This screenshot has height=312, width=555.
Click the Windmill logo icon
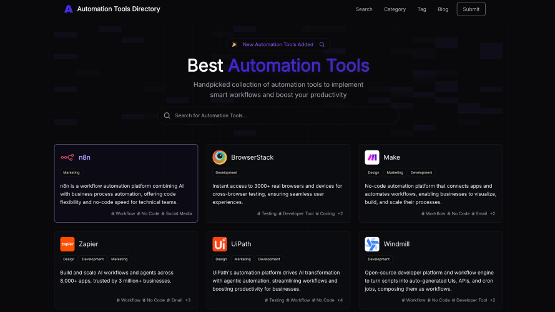(372, 244)
